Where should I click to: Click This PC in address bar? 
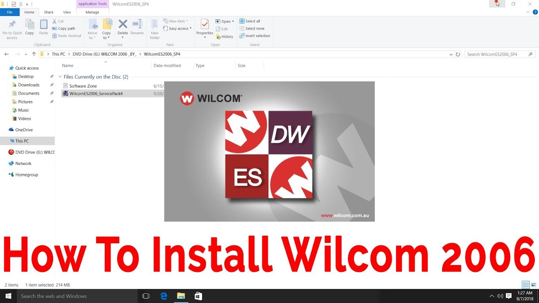pyautogui.click(x=59, y=54)
